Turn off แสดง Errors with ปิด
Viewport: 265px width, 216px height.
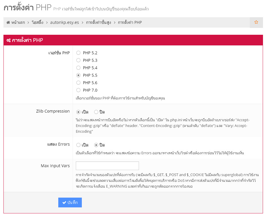[96, 145]
